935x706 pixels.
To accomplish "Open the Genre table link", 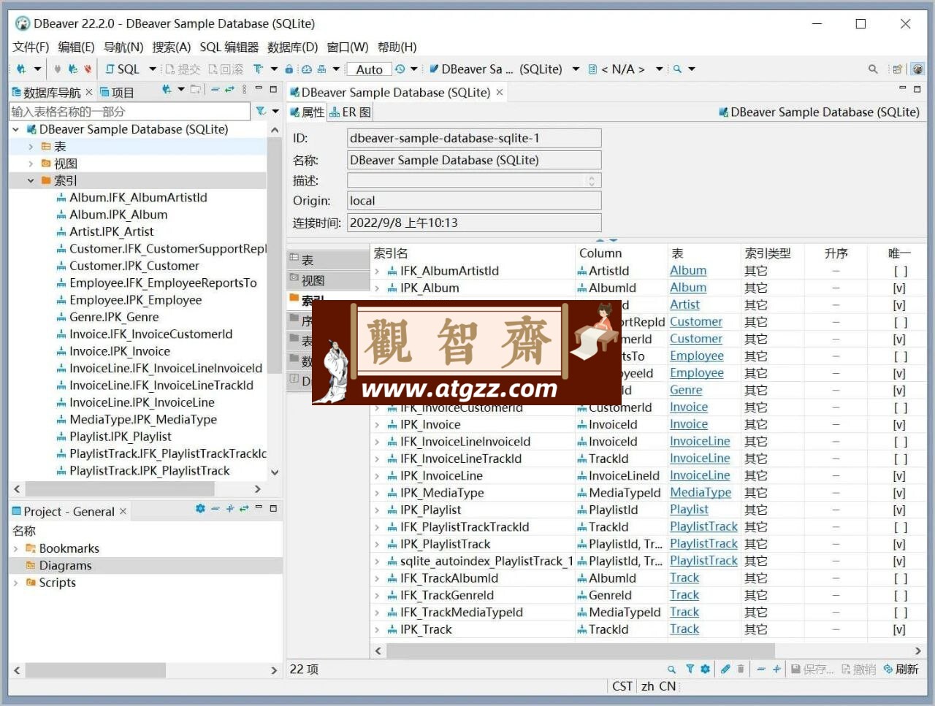I will tap(686, 390).
